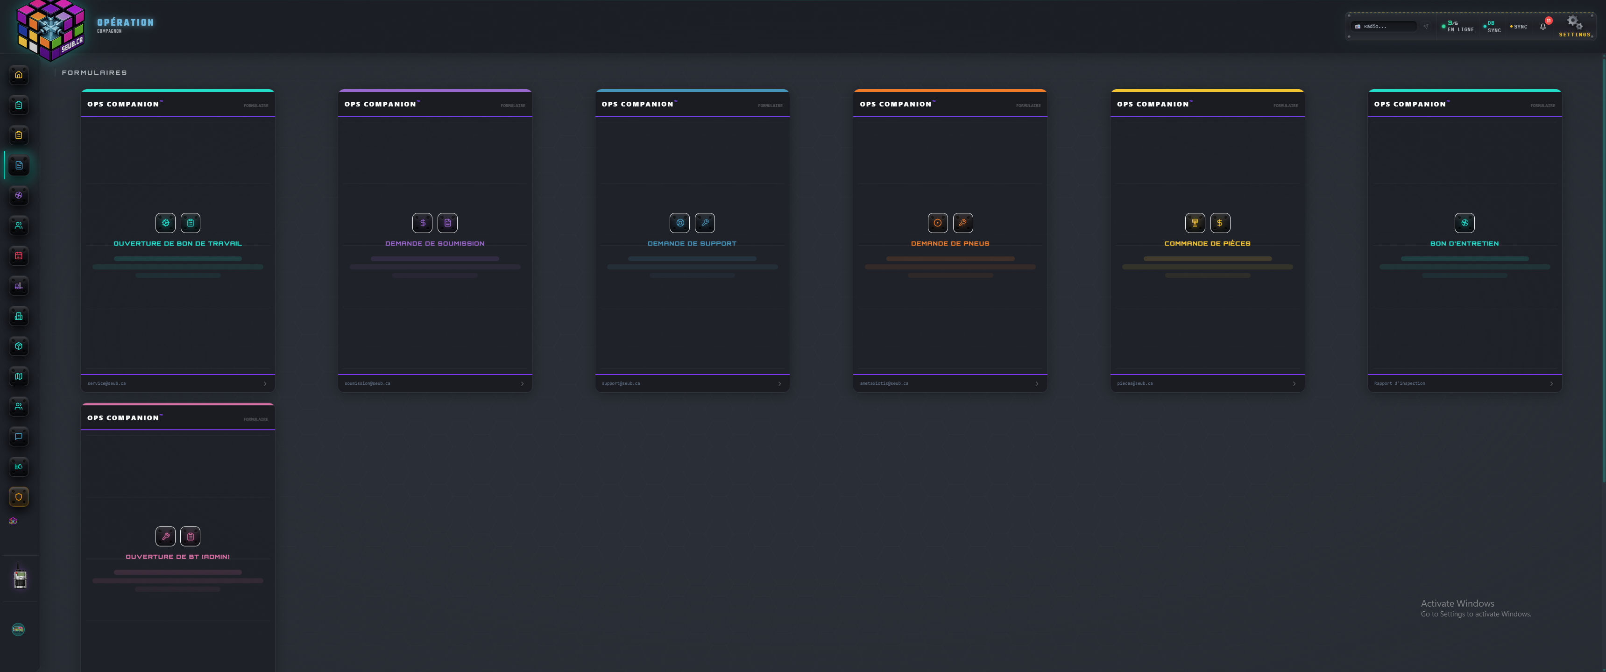This screenshot has width=1606, height=672.
Task: Expand the soumission@seub.ca card chevron
Action: pos(523,383)
